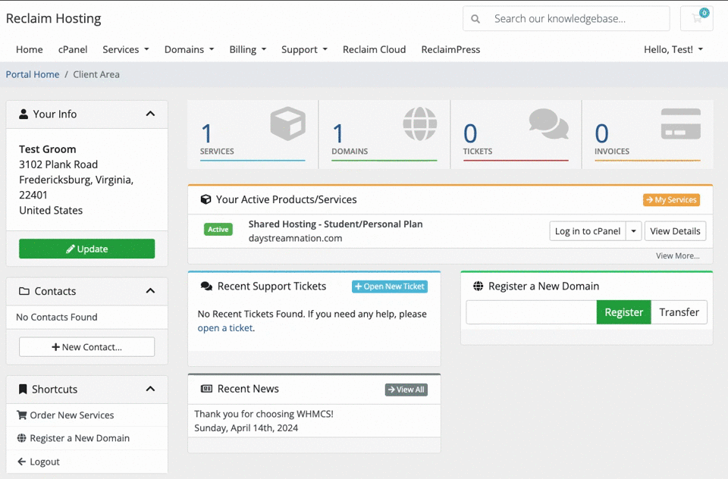The image size is (728, 479).
Task: Click the New Contact... button
Action: [86, 346]
